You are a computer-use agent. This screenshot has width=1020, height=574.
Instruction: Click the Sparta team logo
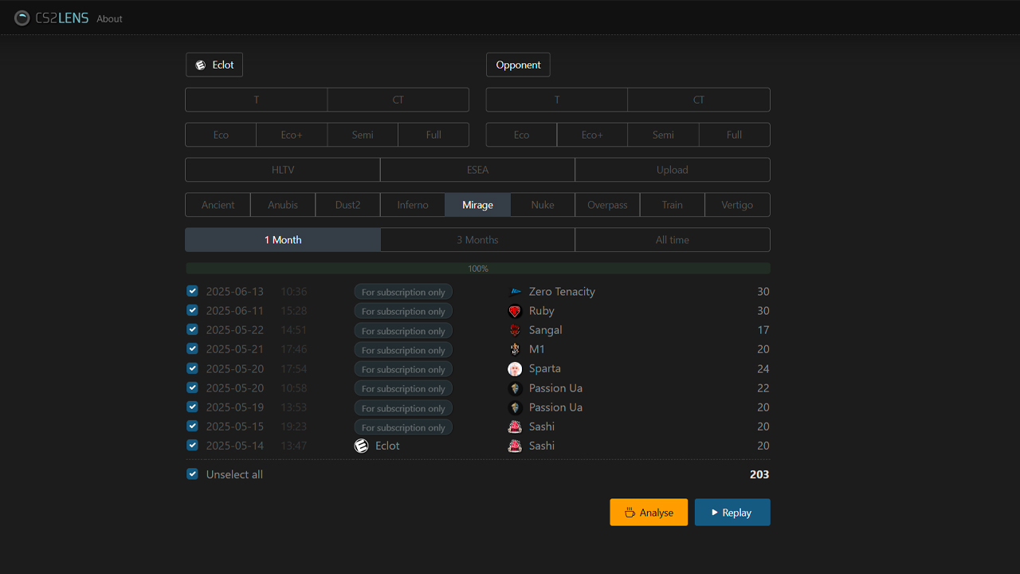click(x=516, y=368)
